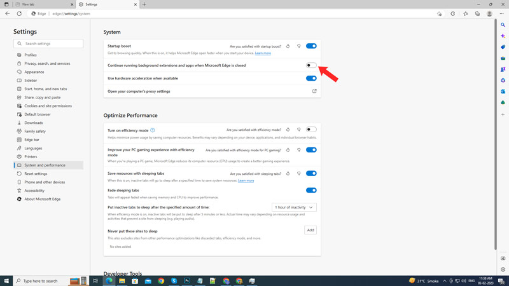Image resolution: width=509 pixels, height=286 pixels.
Task: Open the inactivity time dropdown
Action: (x=294, y=207)
